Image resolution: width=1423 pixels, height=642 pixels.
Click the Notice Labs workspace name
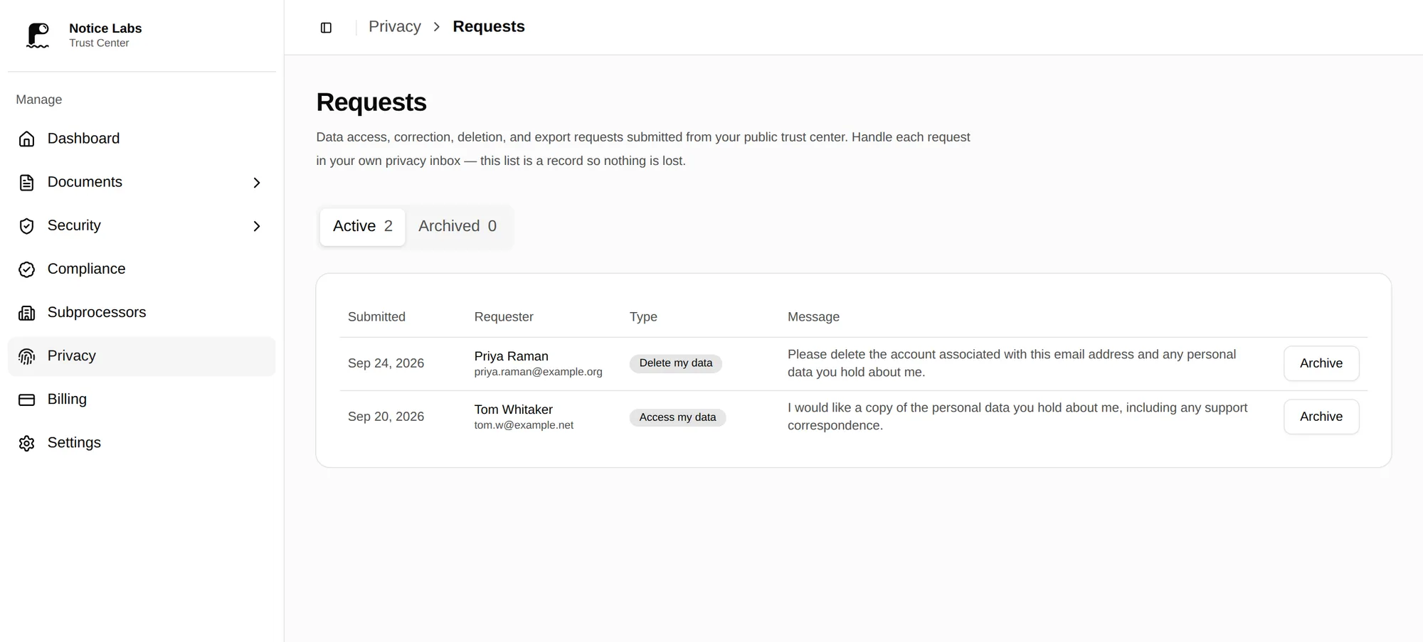pyautogui.click(x=105, y=28)
